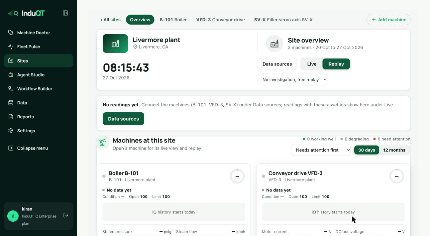Image resolution: width=430 pixels, height=236 pixels.
Task: Open Reports from sidebar
Action: click(x=39, y=117)
